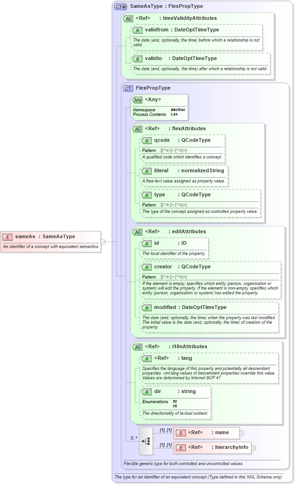Image resolution: width=295 pixels, height=484 pixels.
Task: Click the AG icon for flexAttributes
Action: pos(137,129)
